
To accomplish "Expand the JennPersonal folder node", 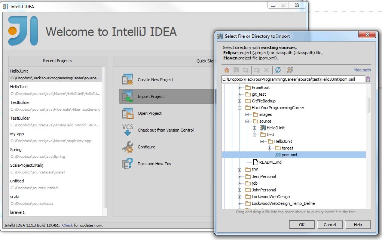I will pos(239,177).
